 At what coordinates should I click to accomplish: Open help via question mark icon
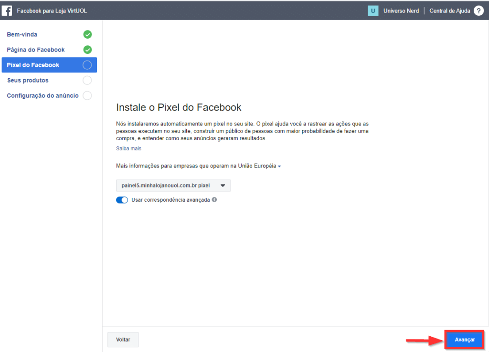click(478, 11)
